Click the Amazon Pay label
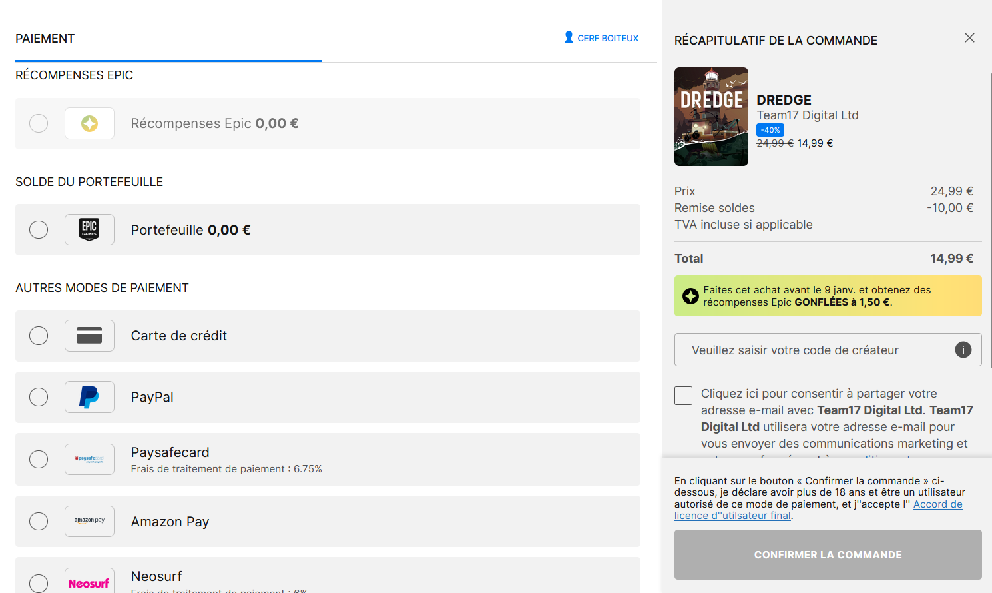 tap(170, 522)
